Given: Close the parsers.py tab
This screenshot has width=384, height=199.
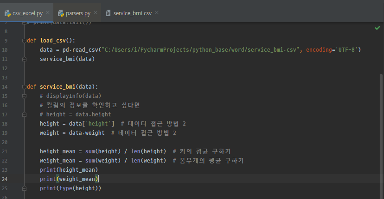Looking at the screenshot, I should (x=96, y=12).
